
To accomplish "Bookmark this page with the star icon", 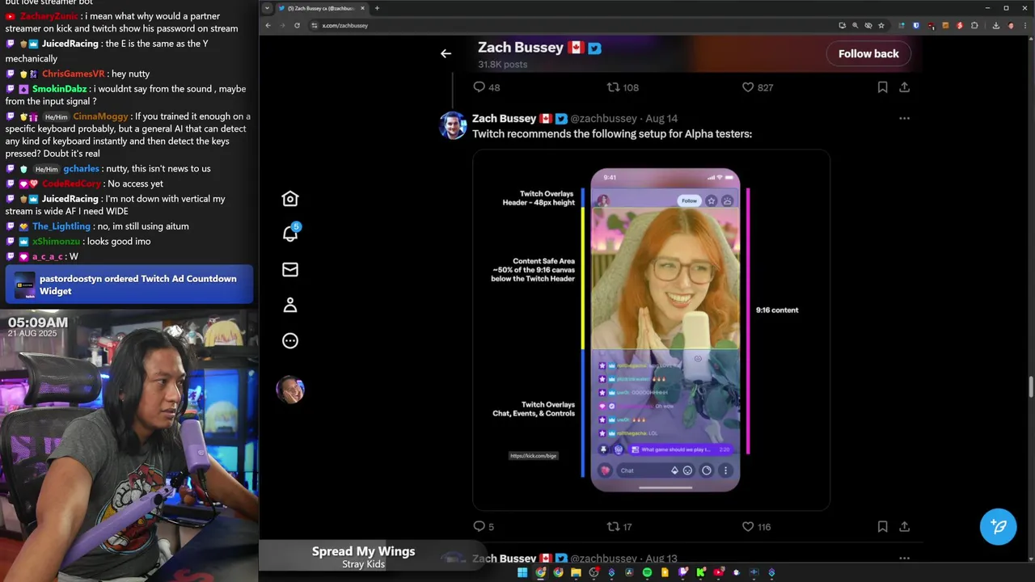I will (881, 25).
